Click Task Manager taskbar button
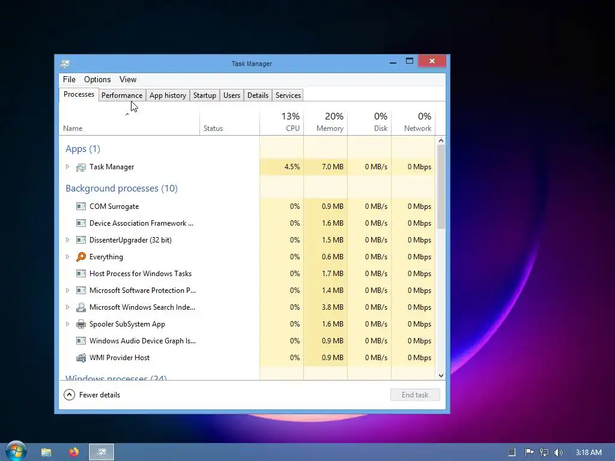 (101, 452)
